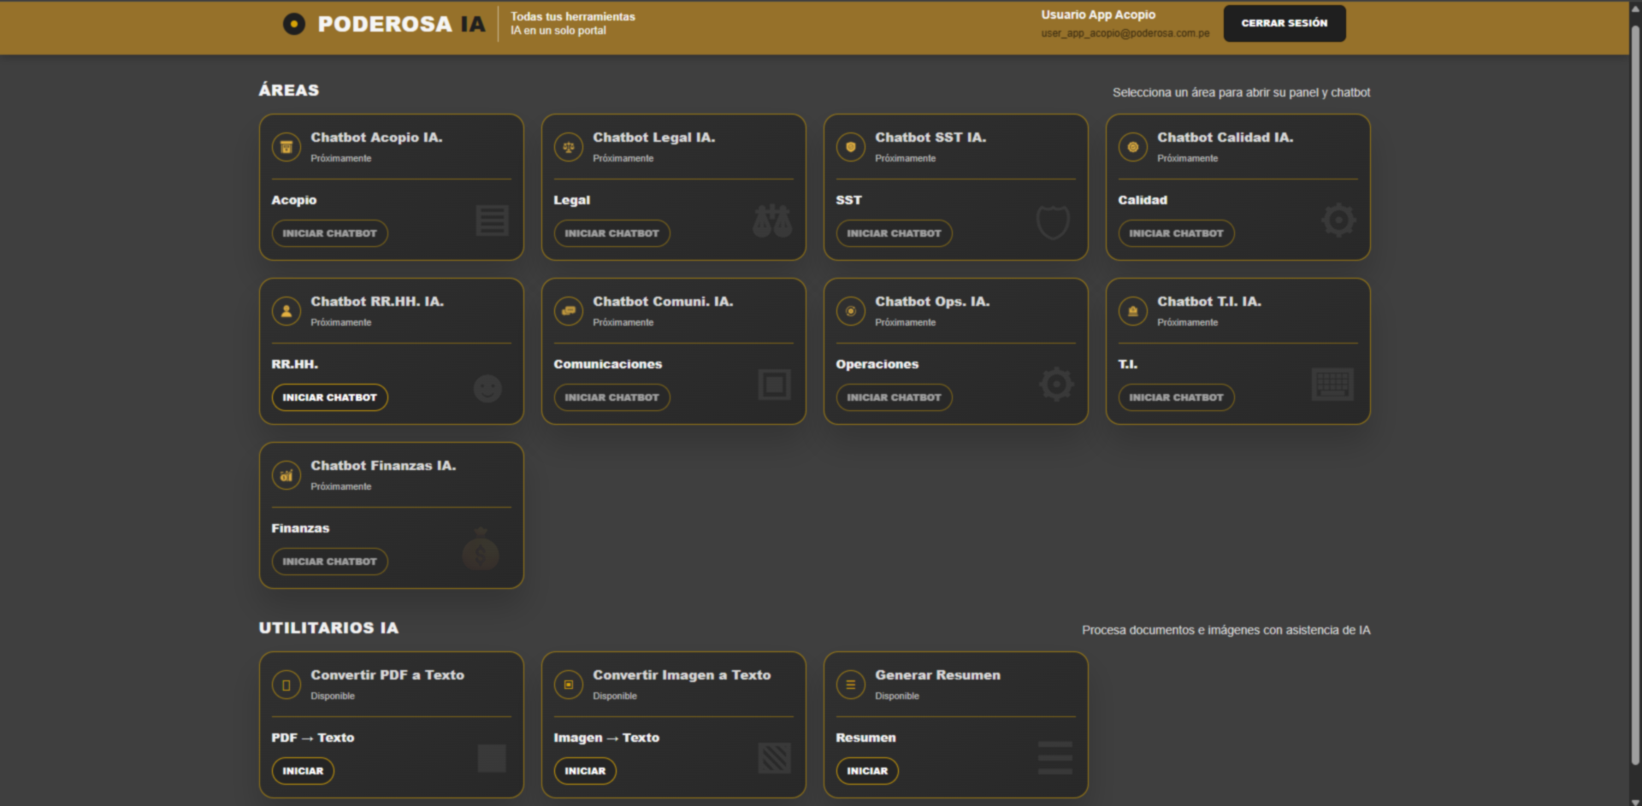Click Iniciar Chatbot under T.I.
This screenshot has height=806, width=1642.
tap(1177, 397)
